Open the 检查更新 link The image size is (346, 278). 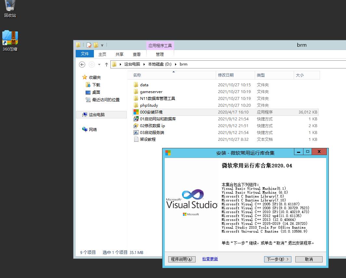tap(210, 259)
